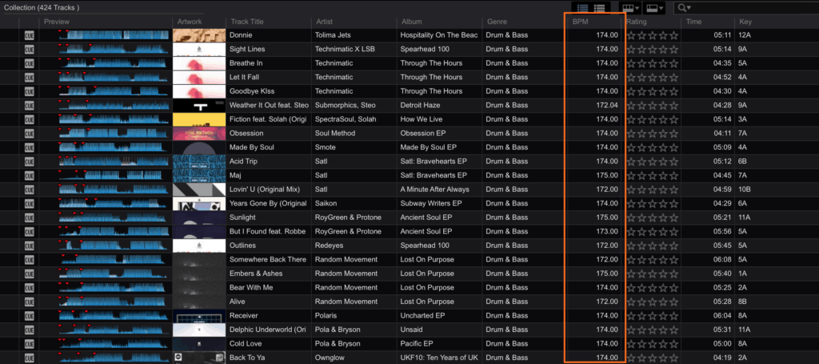Viewport: 819px width, 364px height.
Task: Set first star rating for Sight Lines
Action: 631,50
